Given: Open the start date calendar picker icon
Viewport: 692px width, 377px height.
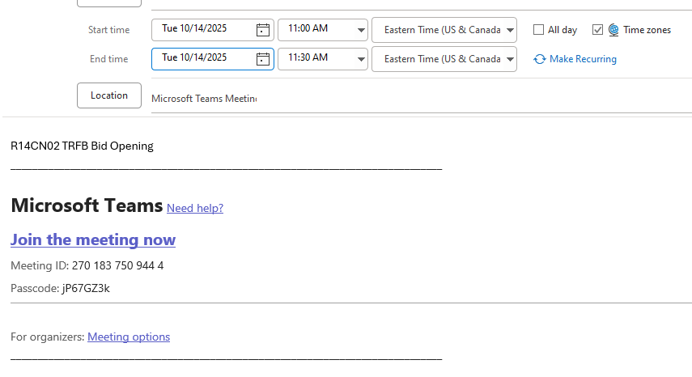Looking at the screenshot, I should pyautogui.click(x=262, y=30).
